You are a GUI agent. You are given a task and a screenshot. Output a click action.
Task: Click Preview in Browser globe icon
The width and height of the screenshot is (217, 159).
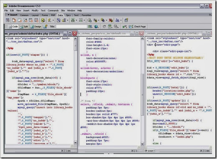(x=96, y=27)
